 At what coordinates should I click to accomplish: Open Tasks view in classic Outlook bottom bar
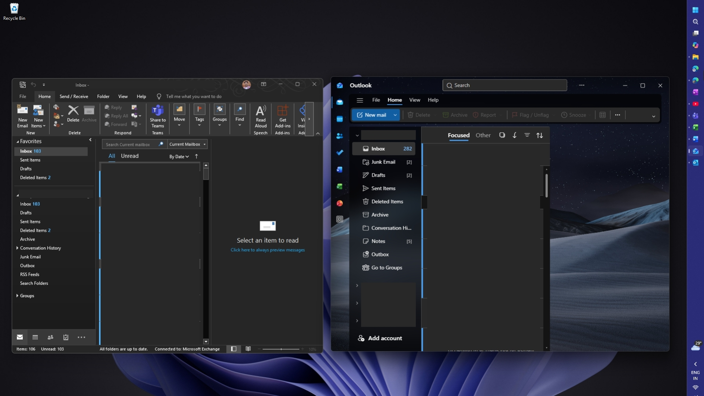pos(66,337)
